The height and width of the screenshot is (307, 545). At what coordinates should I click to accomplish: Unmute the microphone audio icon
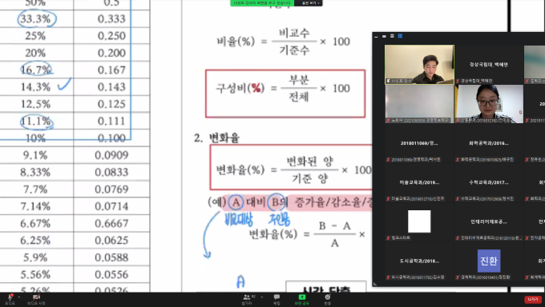point(10,297)
